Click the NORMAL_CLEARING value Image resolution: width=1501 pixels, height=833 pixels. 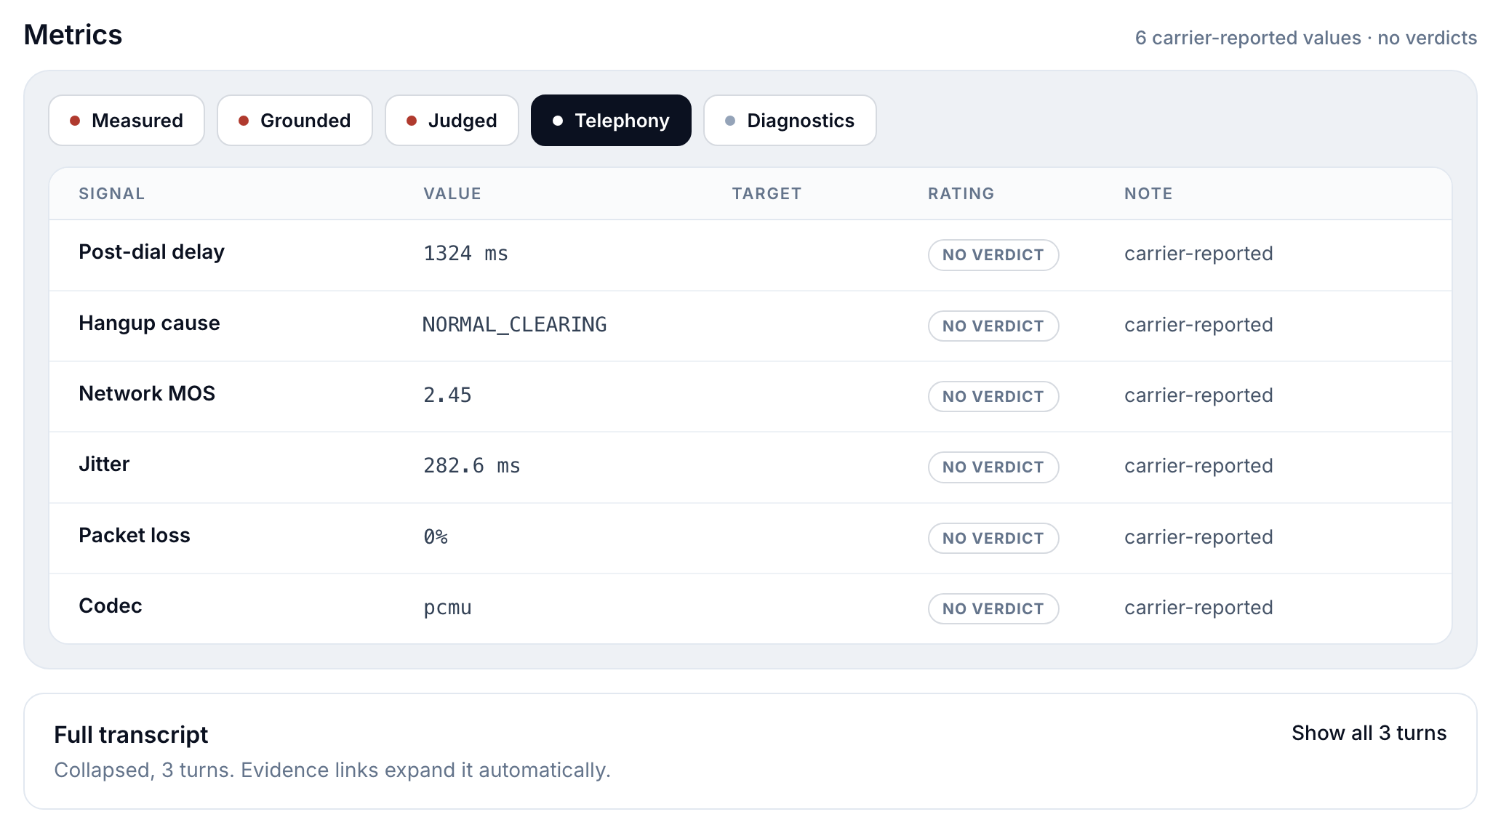point(514,325)
